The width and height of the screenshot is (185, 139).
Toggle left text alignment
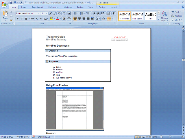pos(75,19)
